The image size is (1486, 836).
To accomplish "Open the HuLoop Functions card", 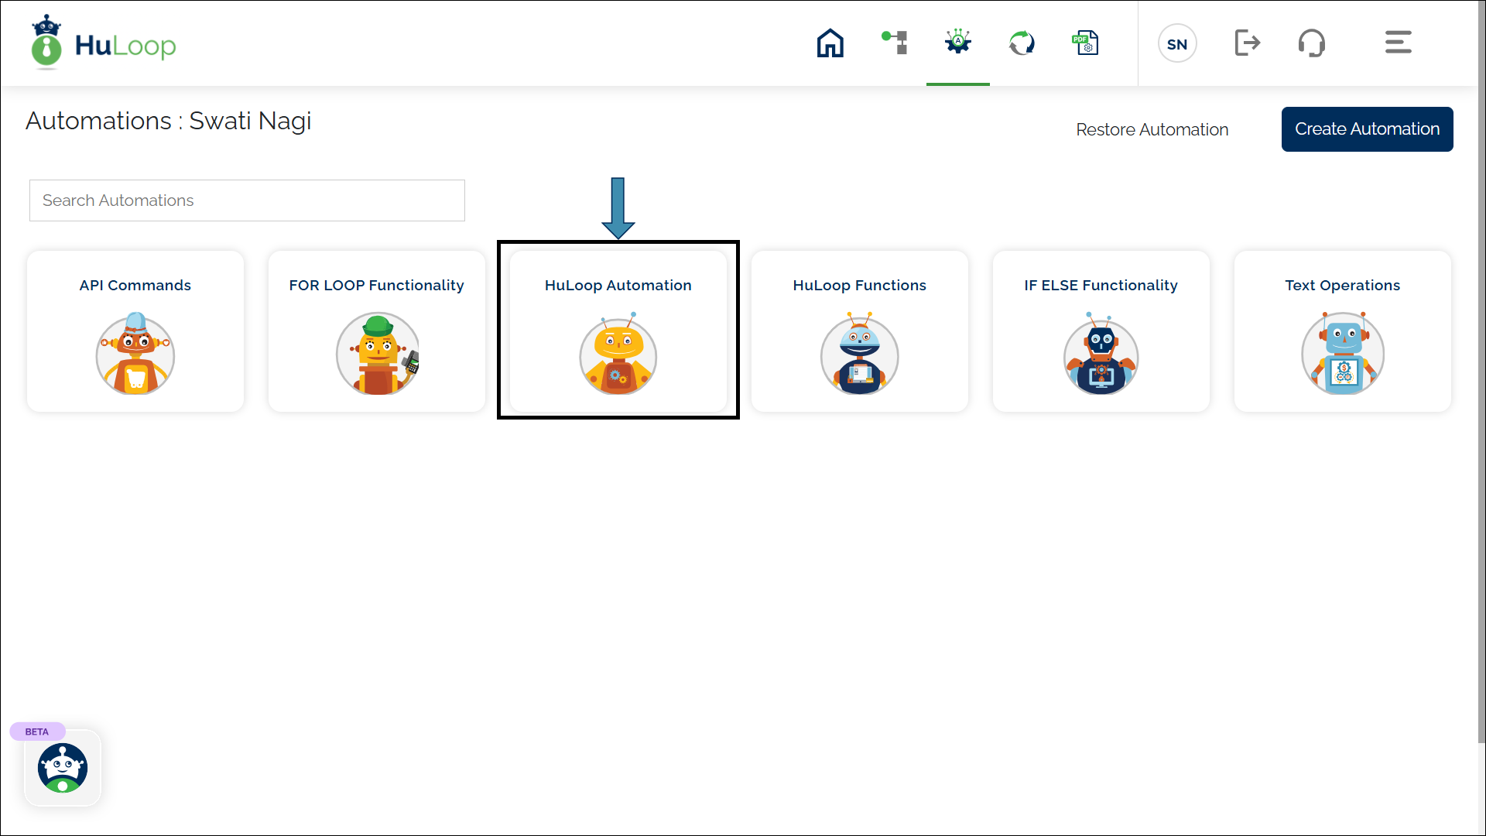I will 859,331.
